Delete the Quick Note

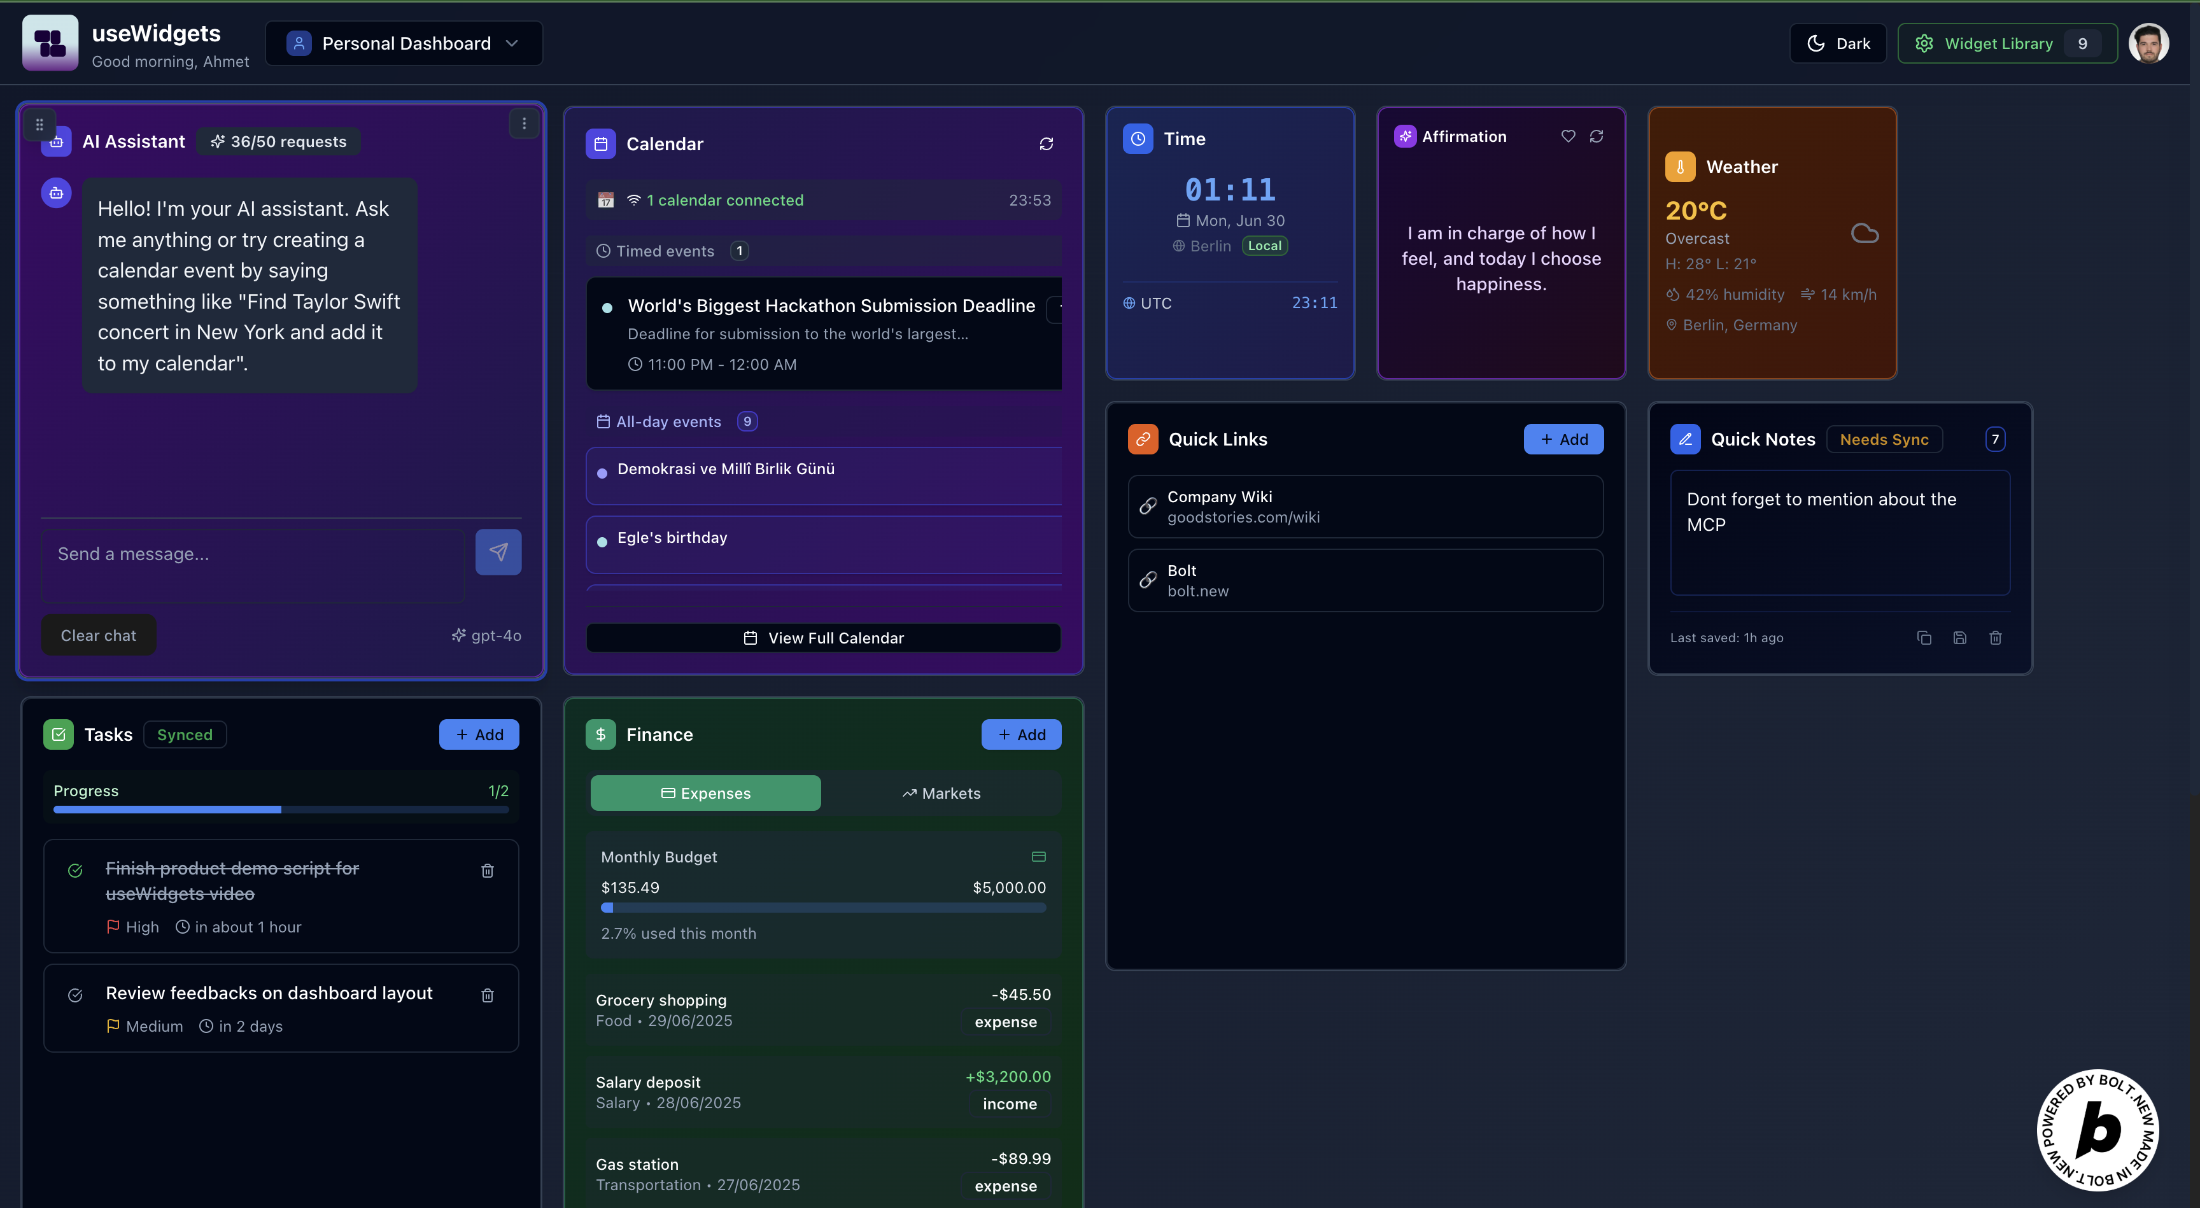1996,638
